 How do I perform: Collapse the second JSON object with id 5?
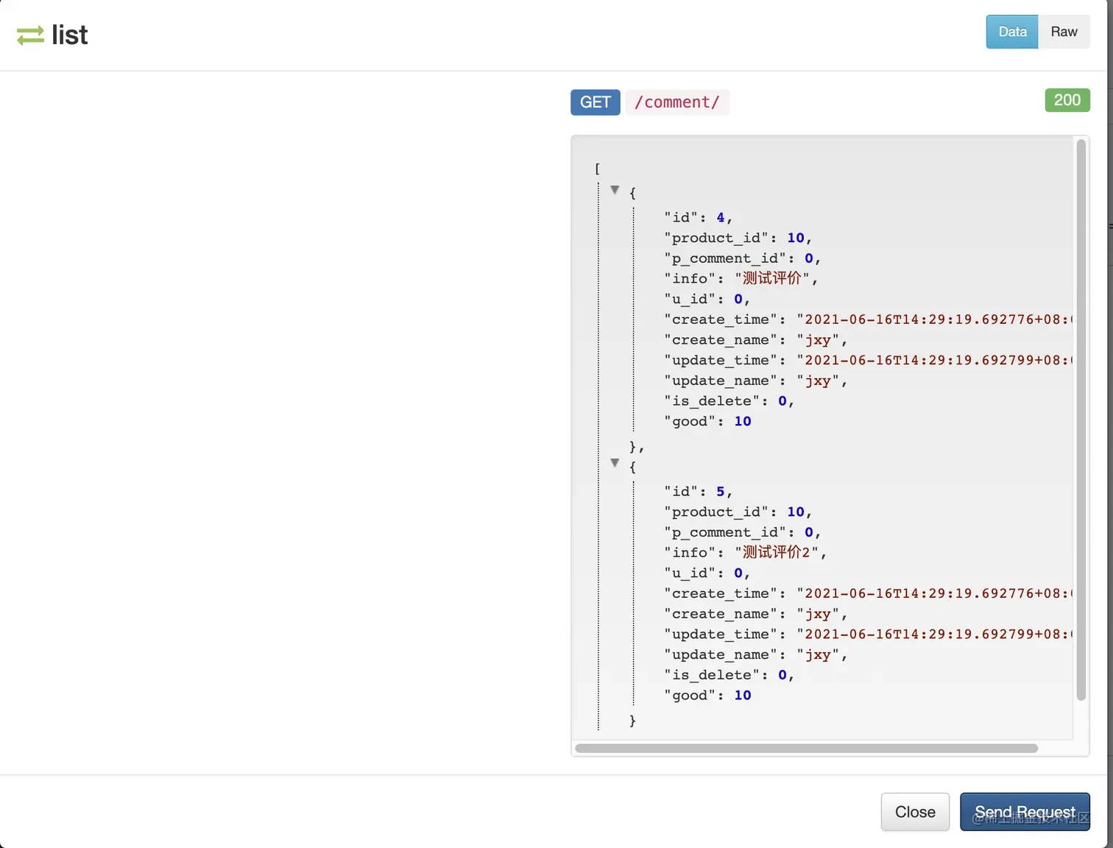615,463
